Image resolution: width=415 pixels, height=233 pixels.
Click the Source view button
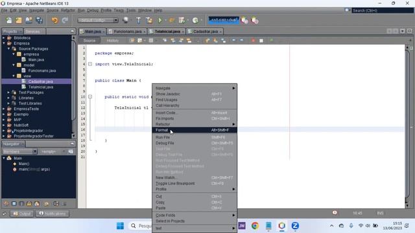click(89, 40)
